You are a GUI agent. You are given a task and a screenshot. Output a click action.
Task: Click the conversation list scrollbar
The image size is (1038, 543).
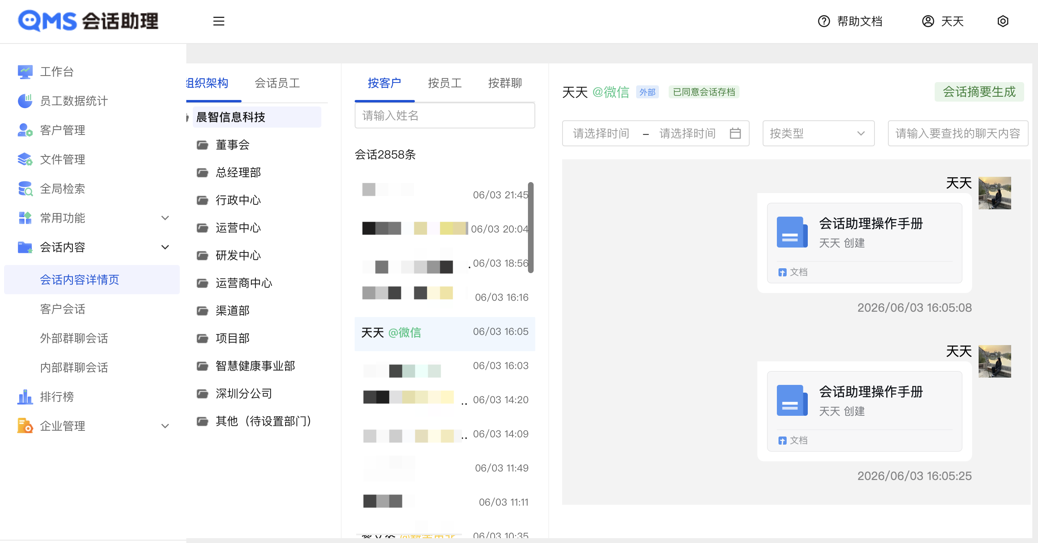pyautogui.click(x=531, y=228)
